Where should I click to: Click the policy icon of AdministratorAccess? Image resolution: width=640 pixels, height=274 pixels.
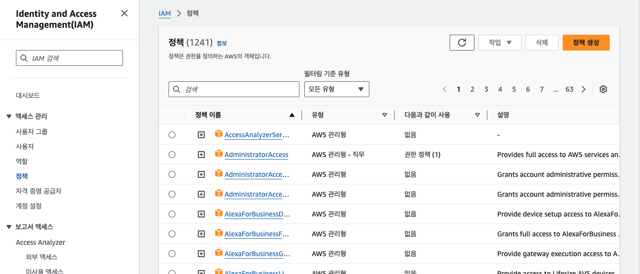coord(219,154)
